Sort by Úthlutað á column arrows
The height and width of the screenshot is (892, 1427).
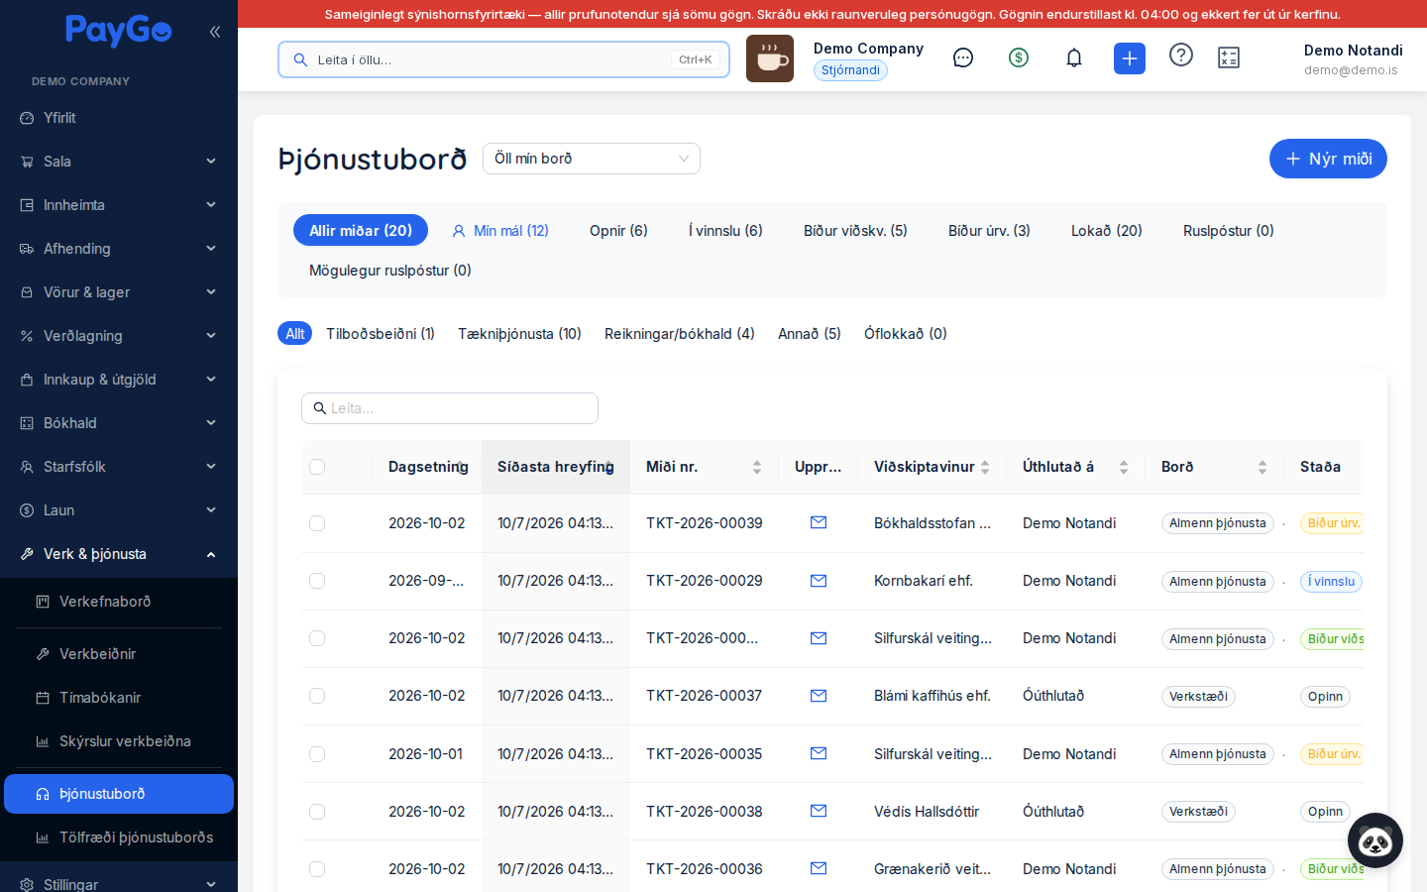[x=1124, y=467]
